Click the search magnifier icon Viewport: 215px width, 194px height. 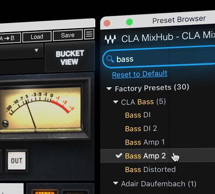[x=110, y=59]
